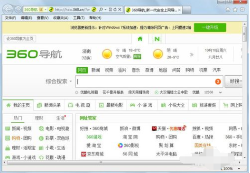
Task: Open the Tools gear icon
Action: 242,9
